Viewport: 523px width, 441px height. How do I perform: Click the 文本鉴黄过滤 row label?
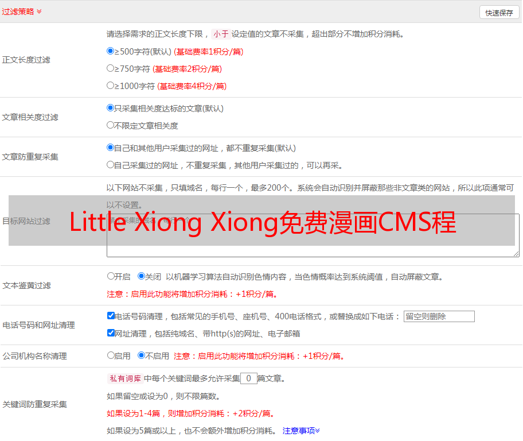point(27,285)
